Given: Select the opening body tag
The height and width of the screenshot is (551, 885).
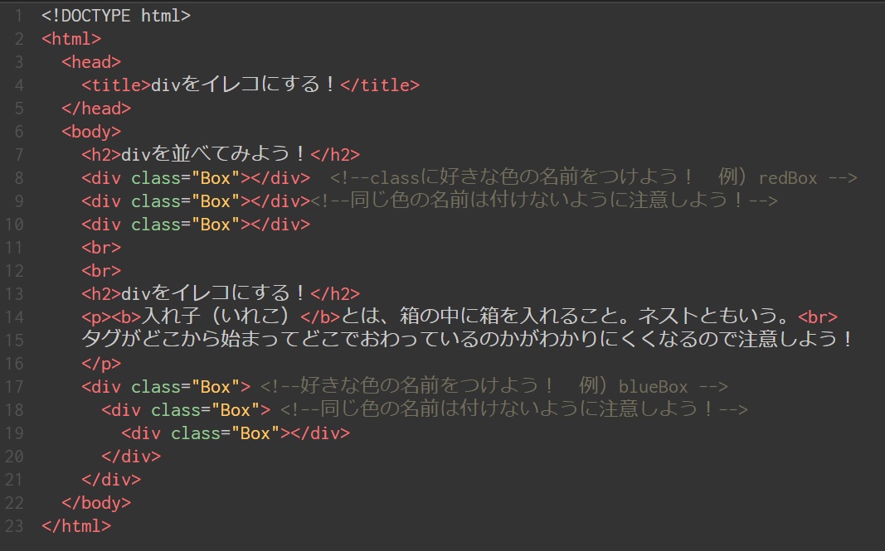Looking at the screenshot, I should [91, 131].
